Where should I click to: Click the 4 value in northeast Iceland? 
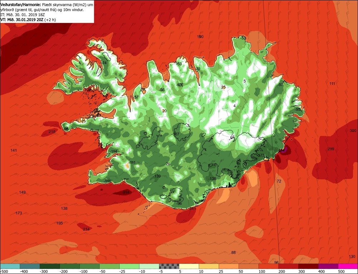pyautogui.click(x=234, y=106)
